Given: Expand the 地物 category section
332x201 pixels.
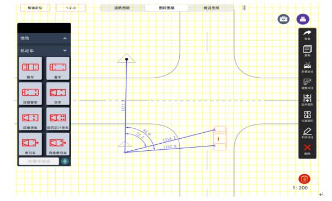Looking at the screenshot, I should (44, 38).
